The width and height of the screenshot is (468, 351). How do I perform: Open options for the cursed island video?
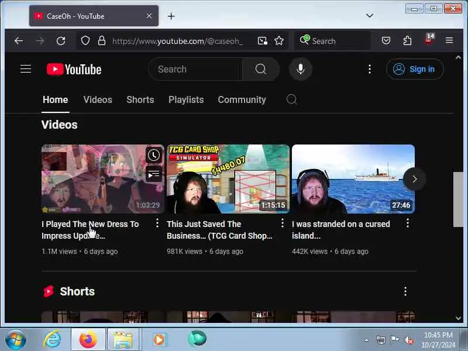pyautogui.click(x=408, y=223)
